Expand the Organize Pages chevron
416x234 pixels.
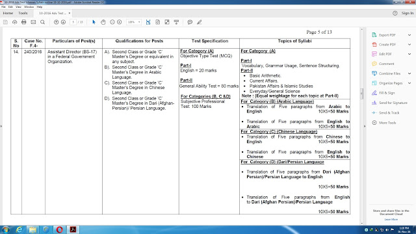[409, 83]
